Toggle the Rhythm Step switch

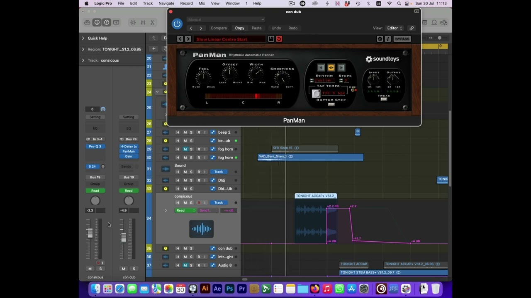pos(331,104)
